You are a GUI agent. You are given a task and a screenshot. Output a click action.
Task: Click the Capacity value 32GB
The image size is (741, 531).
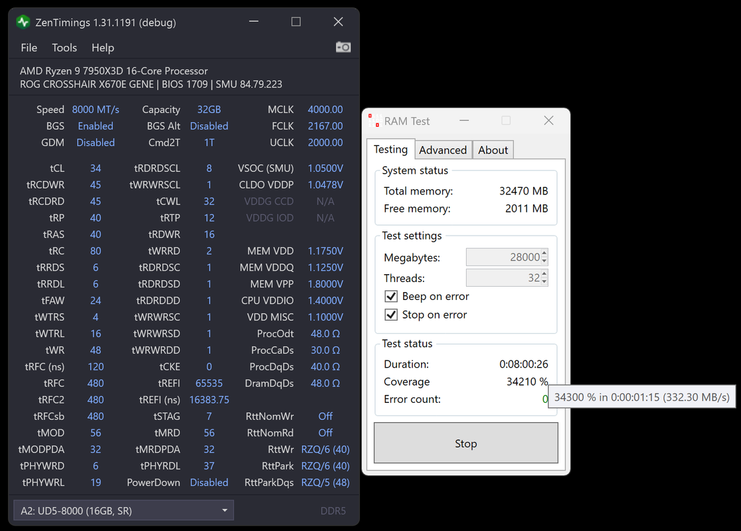[x=209, y=110]
